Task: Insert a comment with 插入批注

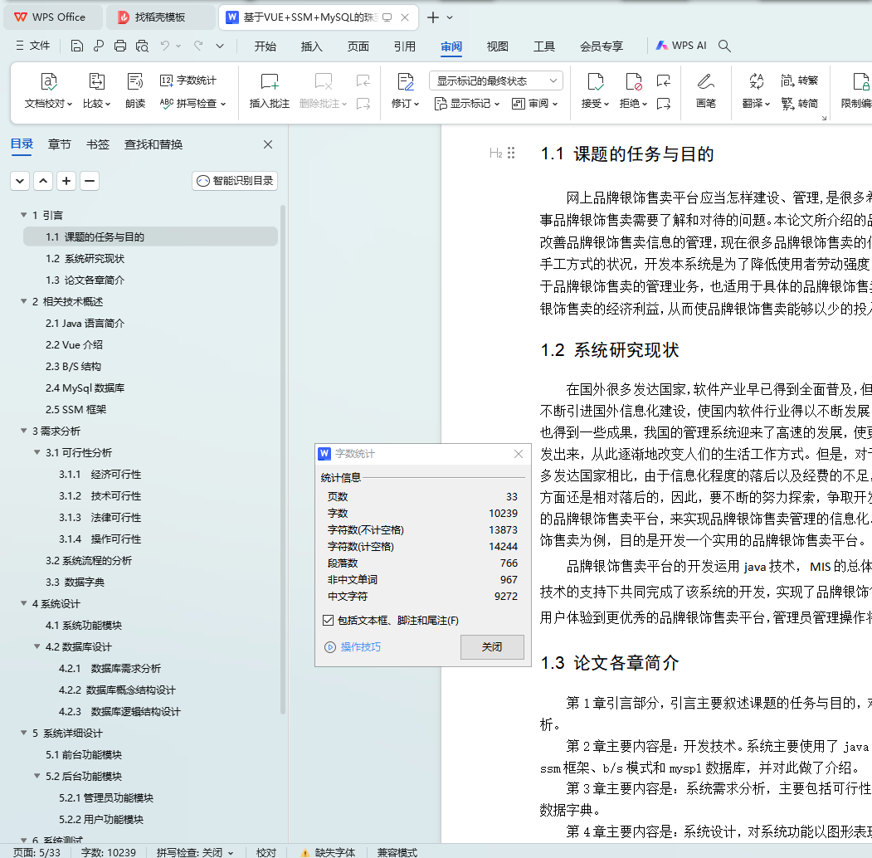Action: coord(269,90)
